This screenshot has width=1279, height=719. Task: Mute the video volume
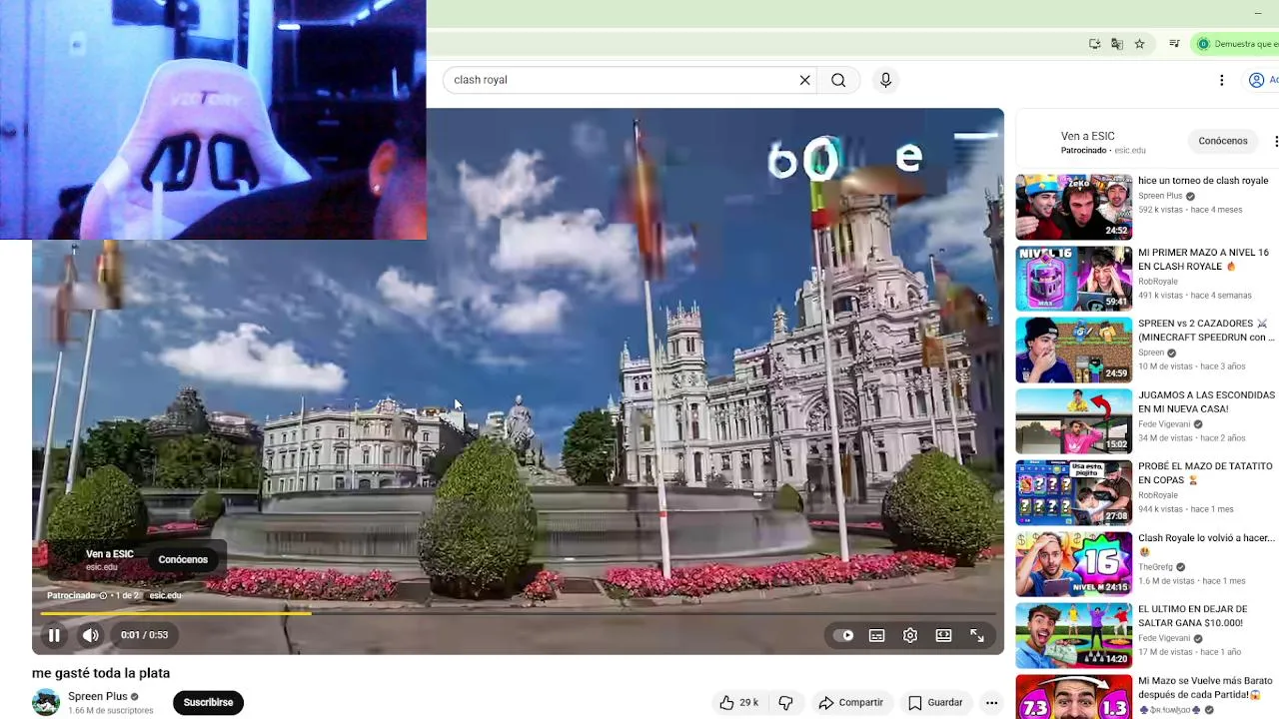90,635
